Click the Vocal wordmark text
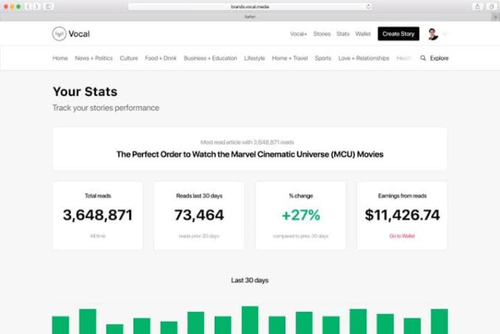Image resolution: width=500 pixels, height=334 pixels. coord(79,34)
